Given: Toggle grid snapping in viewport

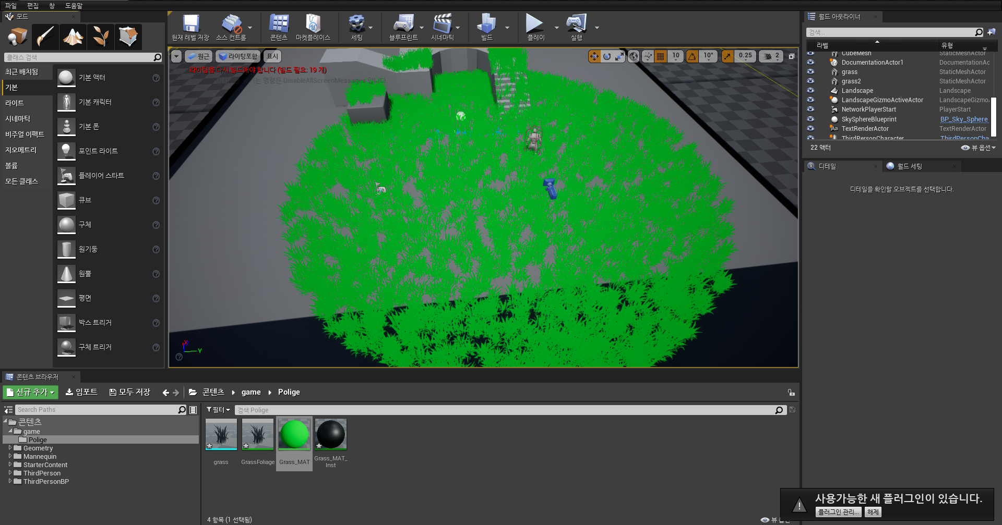Looking at the screenshot, I should [661, 56].
